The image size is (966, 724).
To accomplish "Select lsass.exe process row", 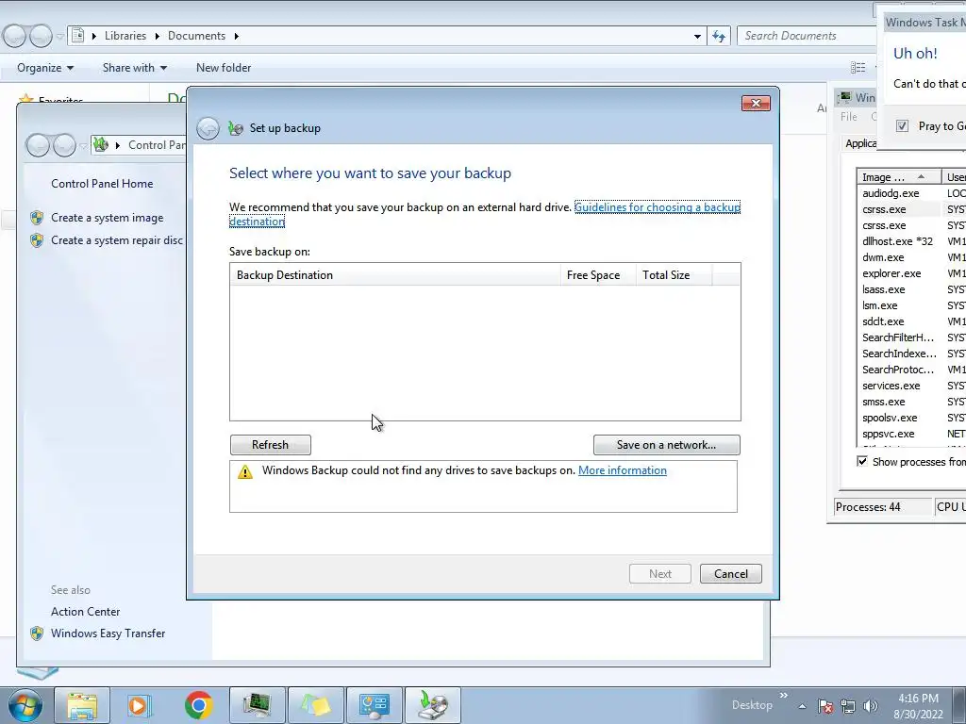I will click(912, 289).
